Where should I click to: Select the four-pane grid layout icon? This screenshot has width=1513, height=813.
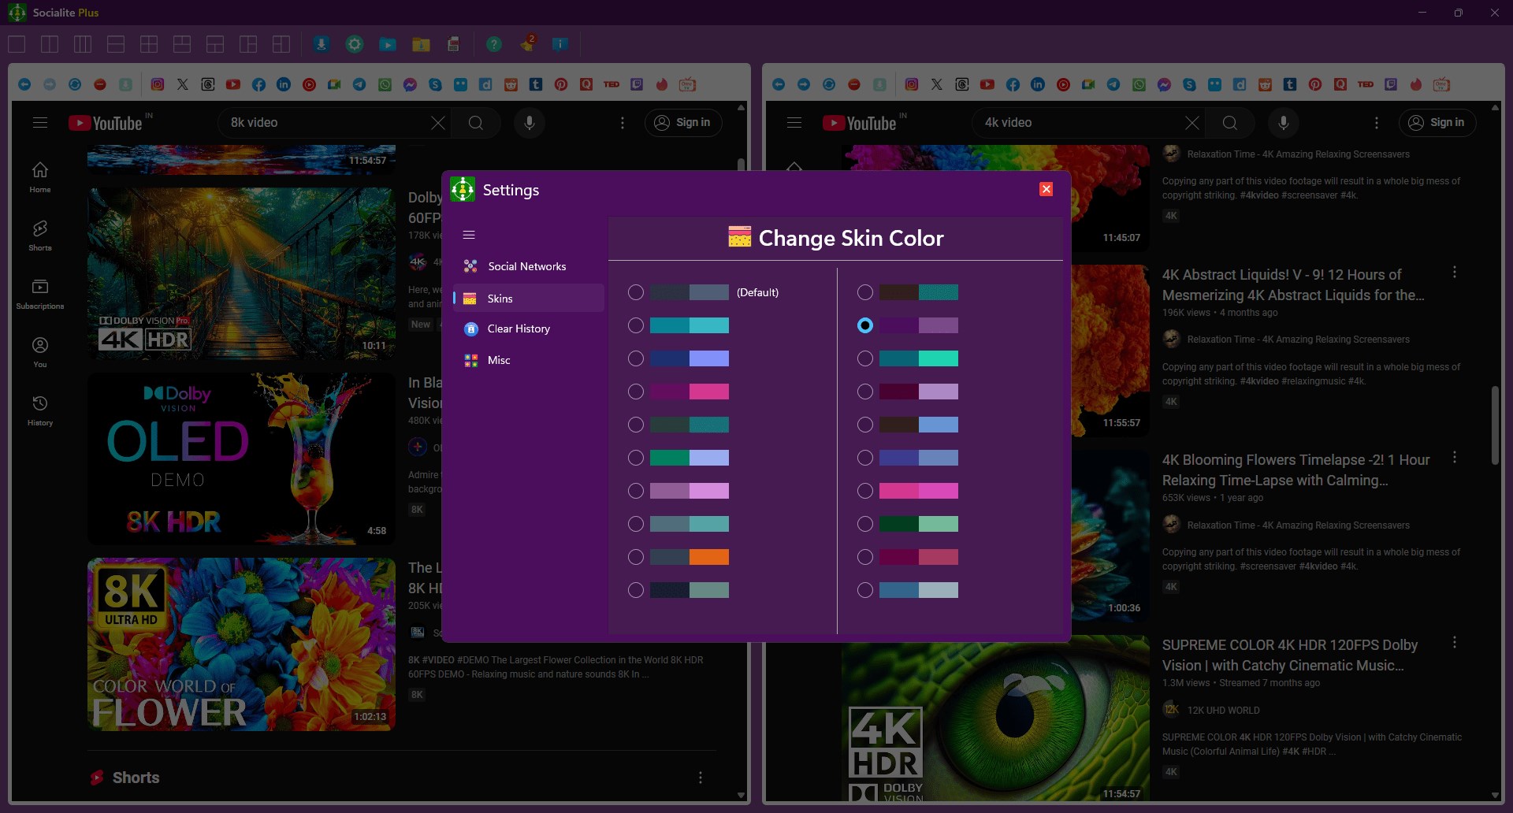[149, 44]
